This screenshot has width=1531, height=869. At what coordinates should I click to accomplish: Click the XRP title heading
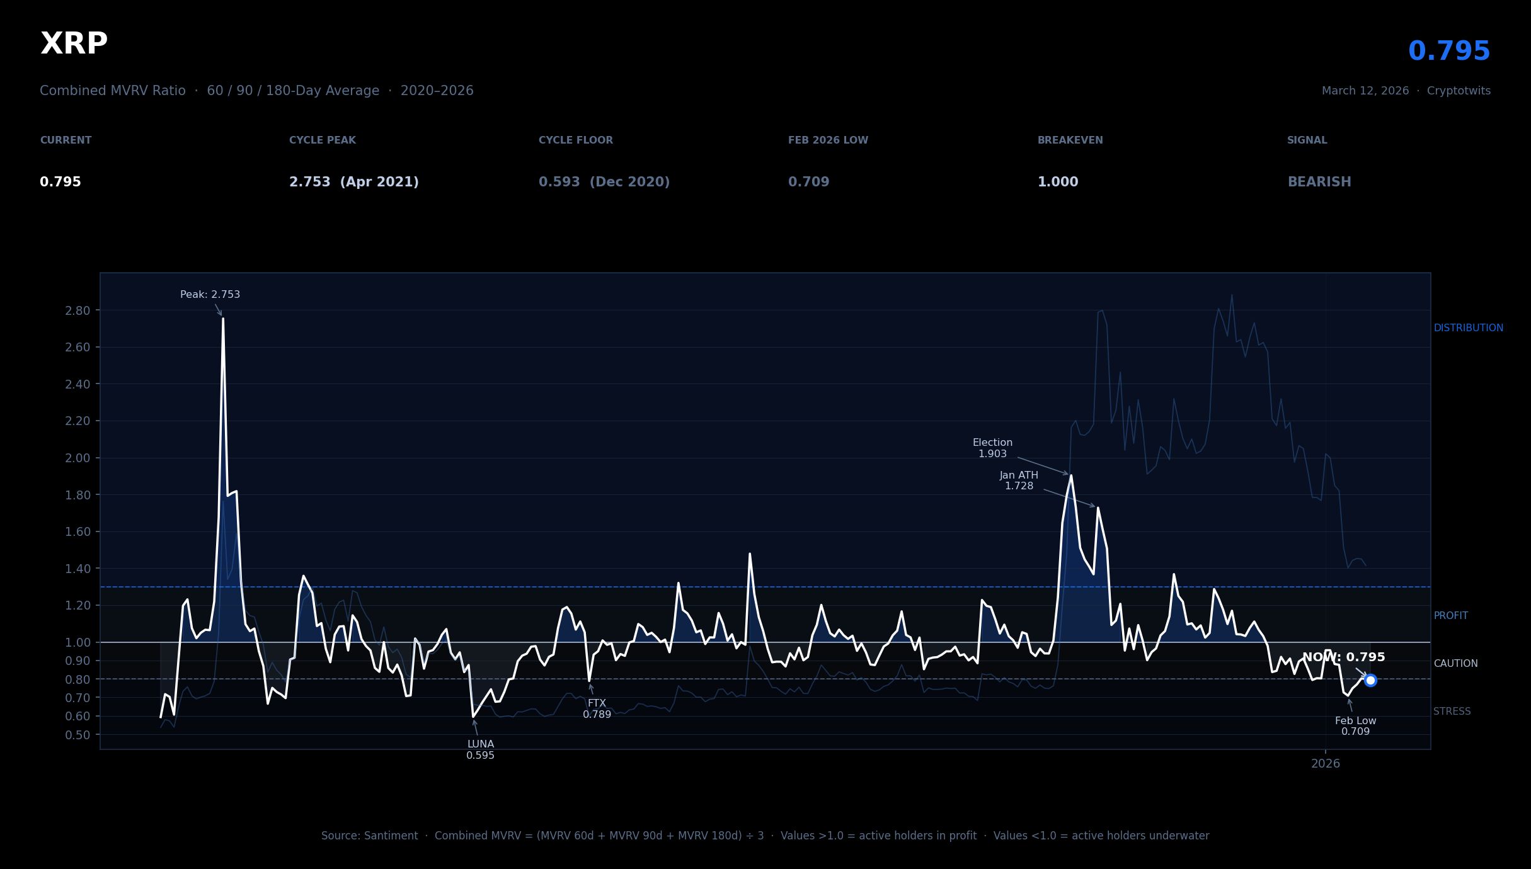74,44
